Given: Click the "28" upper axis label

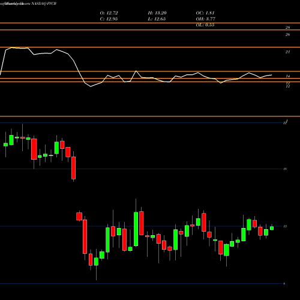Looking at the screenshot, I should pyautogui.click(x=287, y=28).
